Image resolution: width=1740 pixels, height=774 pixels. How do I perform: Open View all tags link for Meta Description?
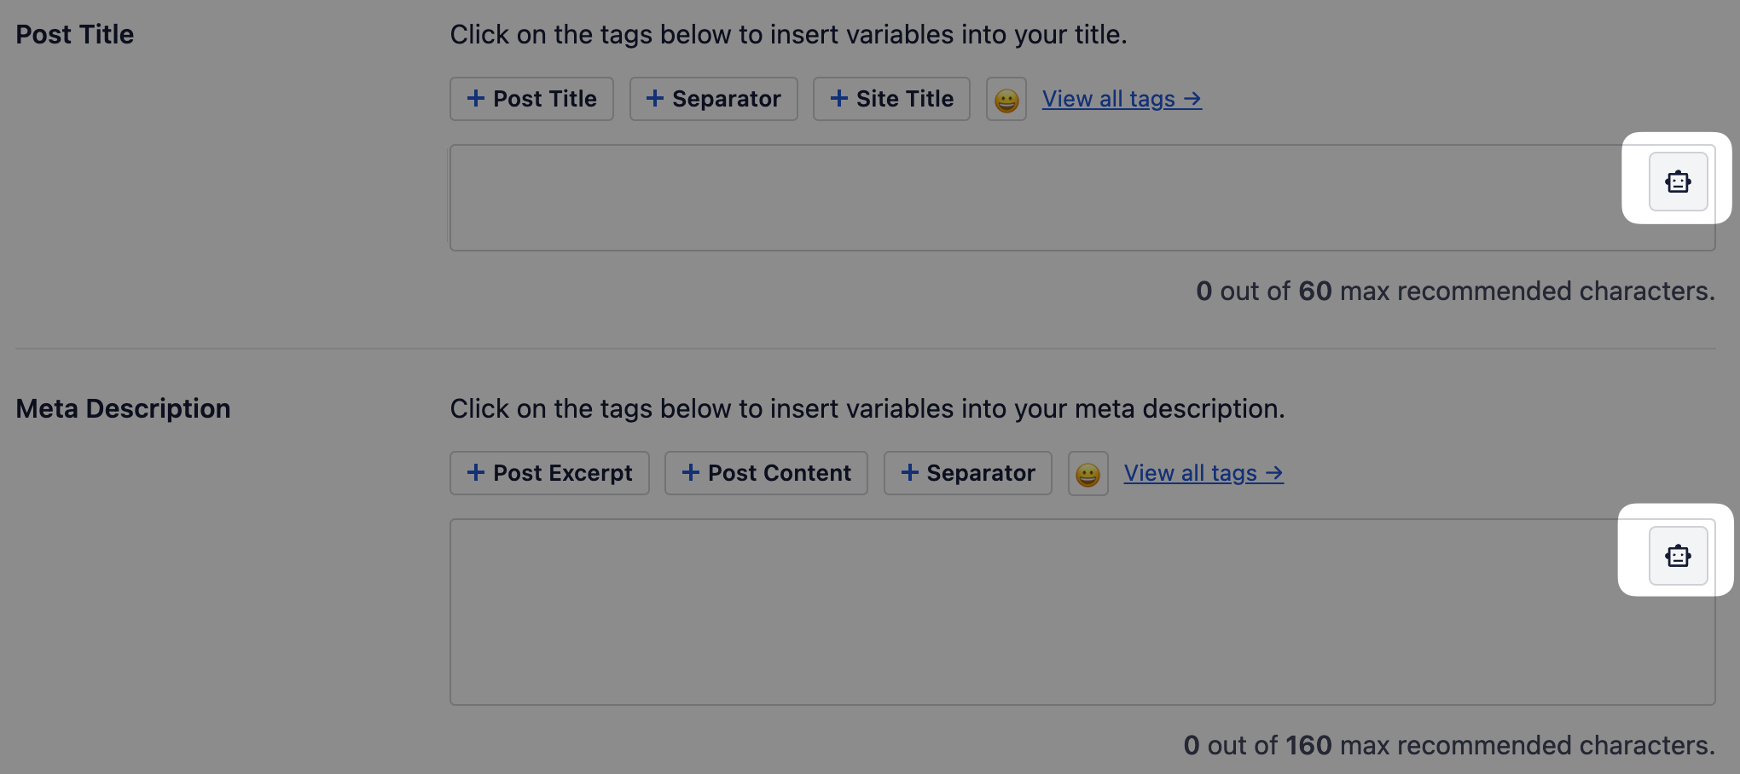(1203, 473)
